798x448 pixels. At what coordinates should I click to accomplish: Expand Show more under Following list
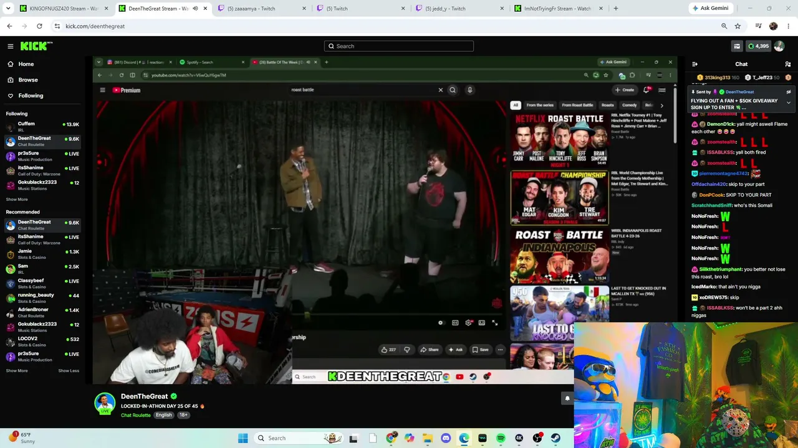tap(17, 200)
